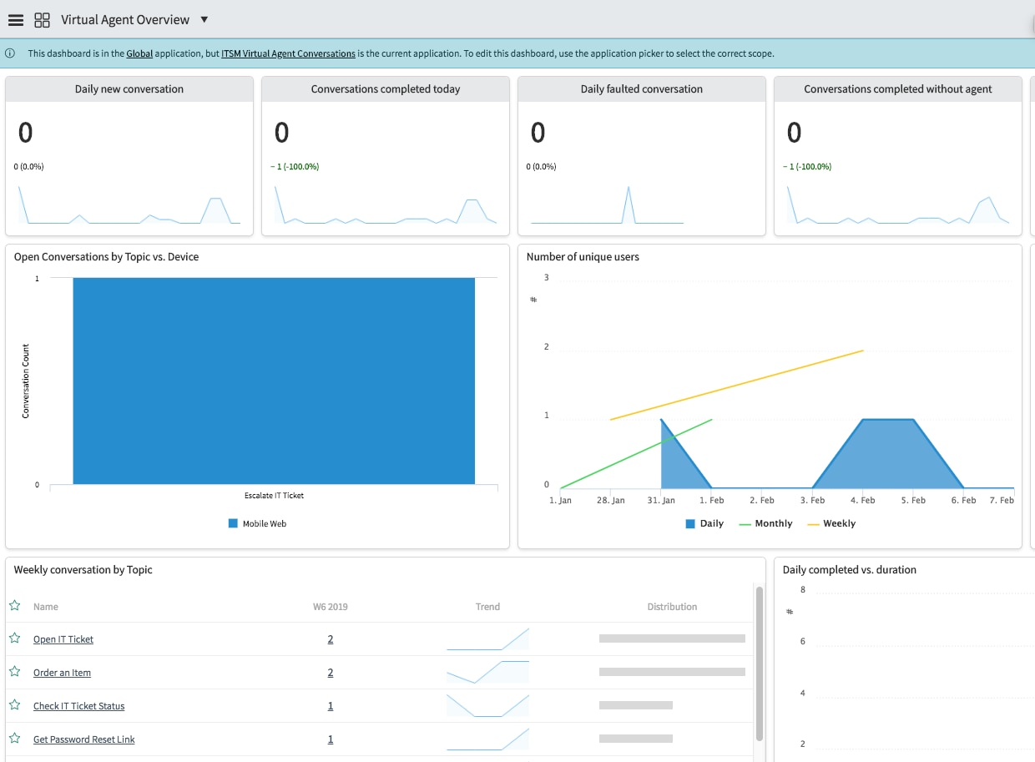
Task: Click the info icon in banner
Action: point(10,53)
